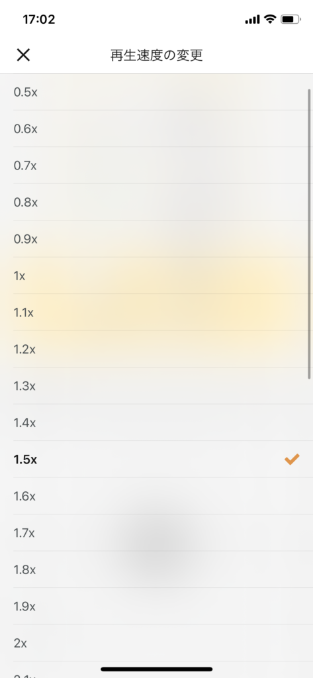
Task: Tap the 1.4x list entry
Action: [156, 423]
